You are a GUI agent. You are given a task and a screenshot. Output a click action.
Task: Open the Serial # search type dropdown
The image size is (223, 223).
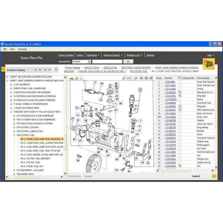(89, 61)
